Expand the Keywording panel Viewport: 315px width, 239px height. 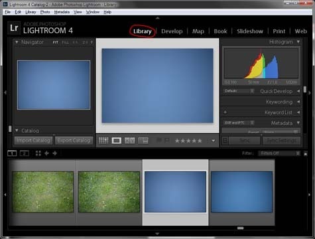(298, 102)
